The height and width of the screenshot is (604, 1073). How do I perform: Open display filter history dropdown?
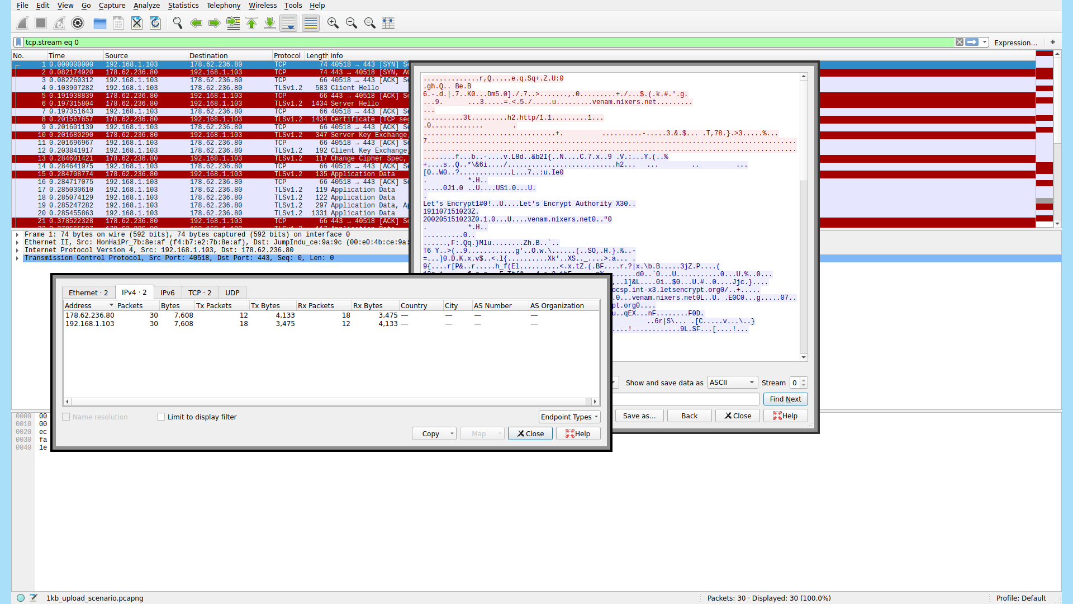click(x=985, y=42)
